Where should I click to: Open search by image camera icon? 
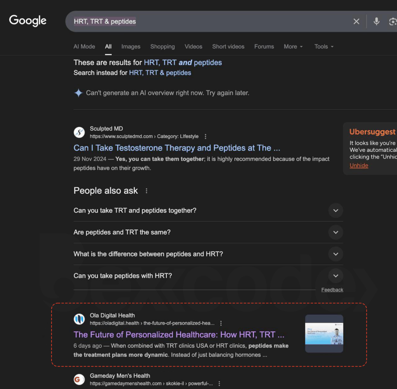(393, 21)
